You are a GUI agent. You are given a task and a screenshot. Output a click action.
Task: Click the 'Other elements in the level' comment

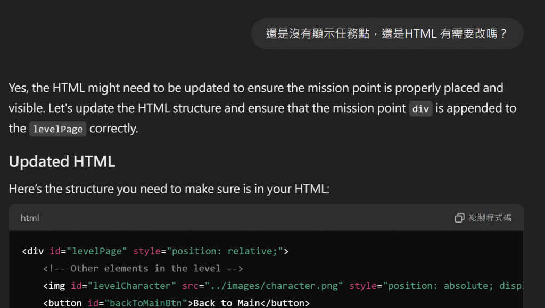[143, 269]
